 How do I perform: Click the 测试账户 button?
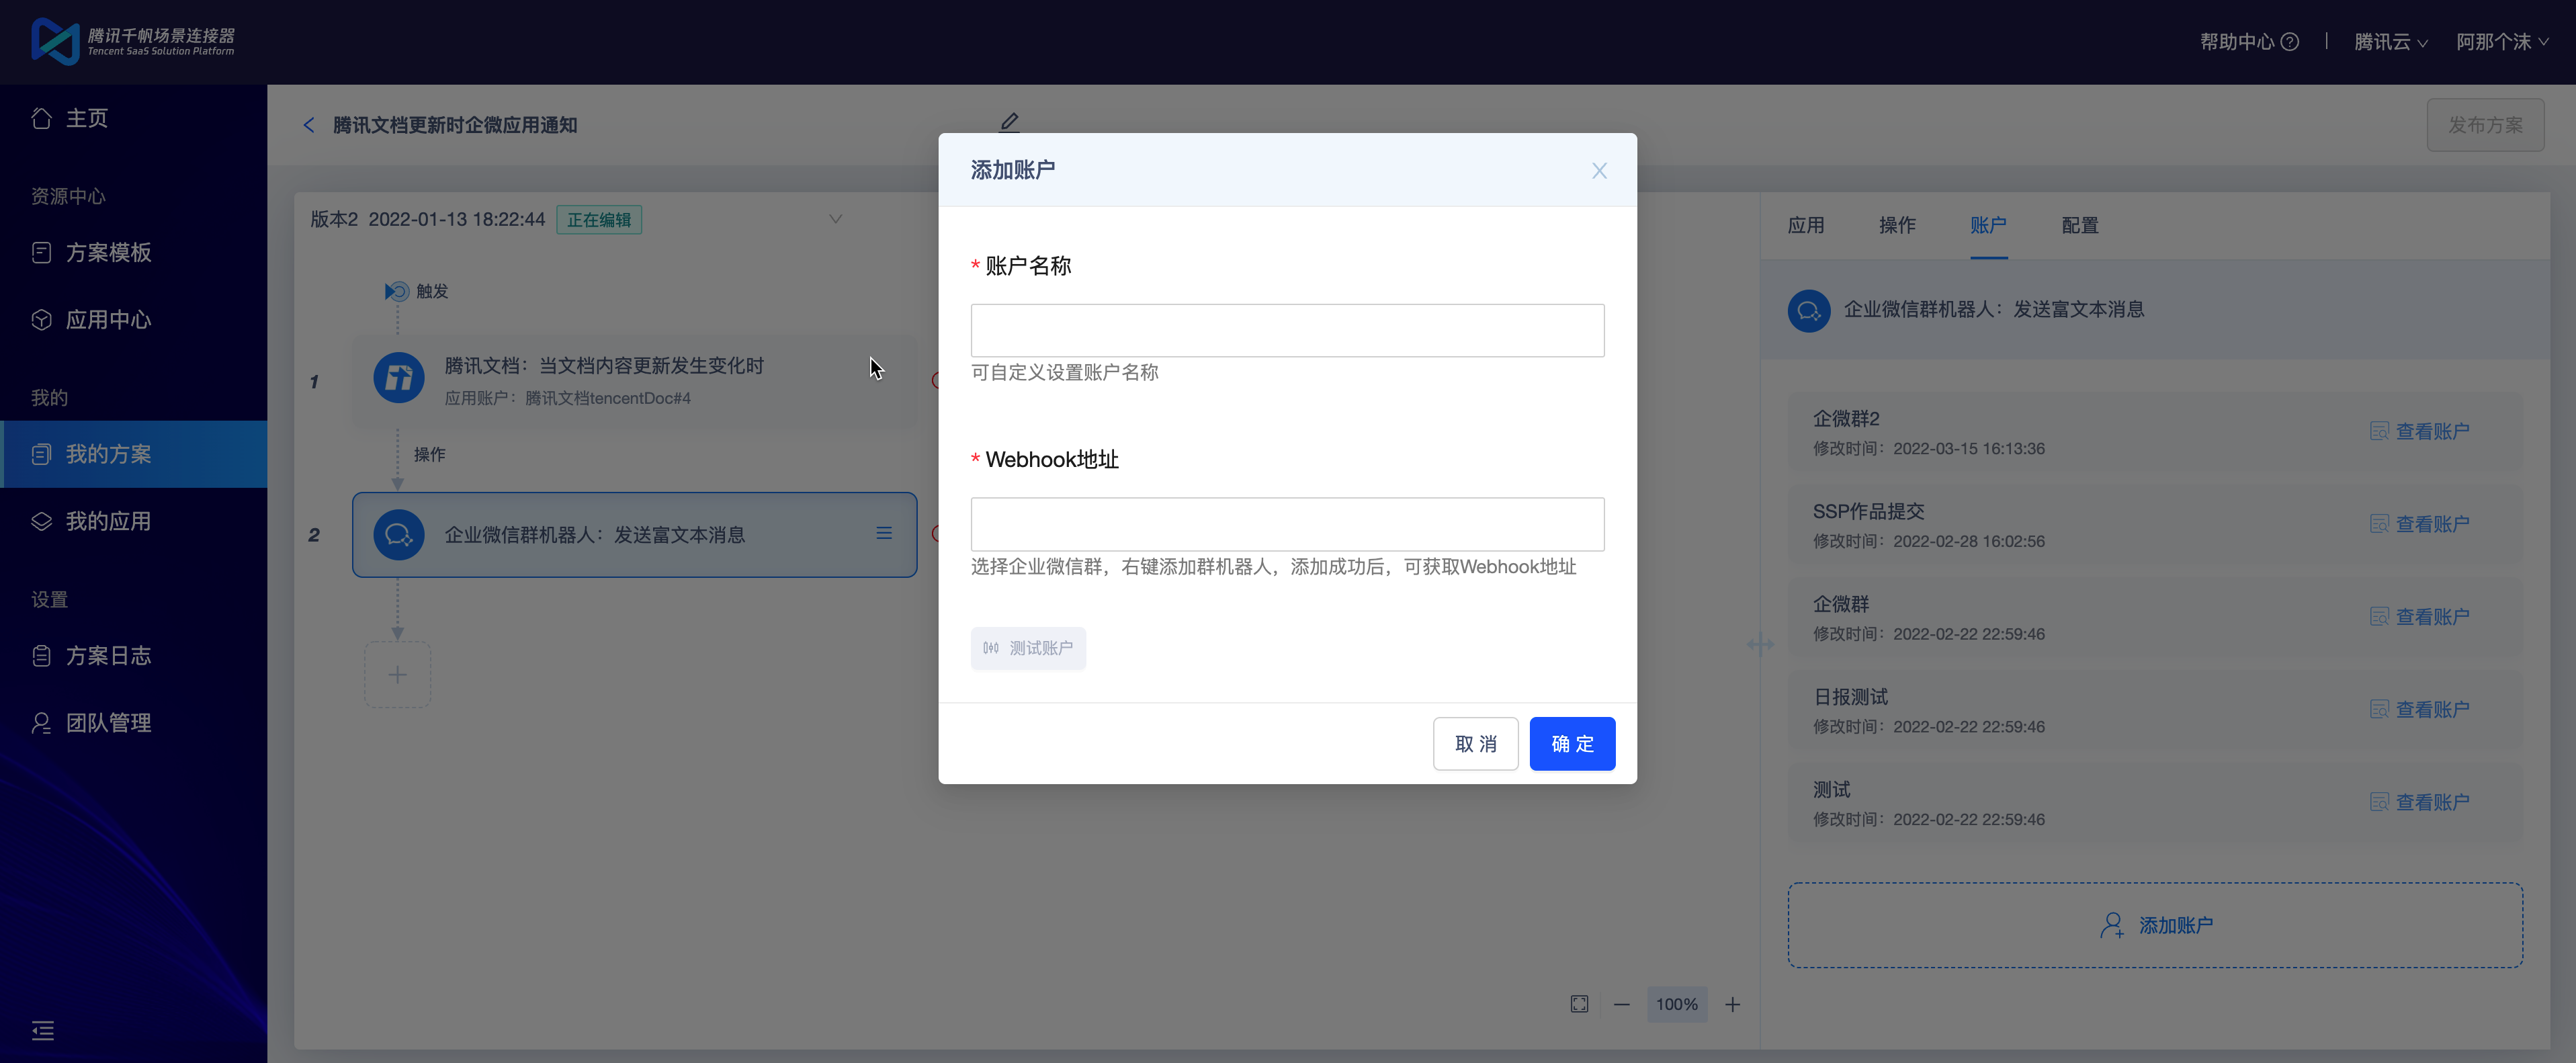click(x=1028, y=648)
